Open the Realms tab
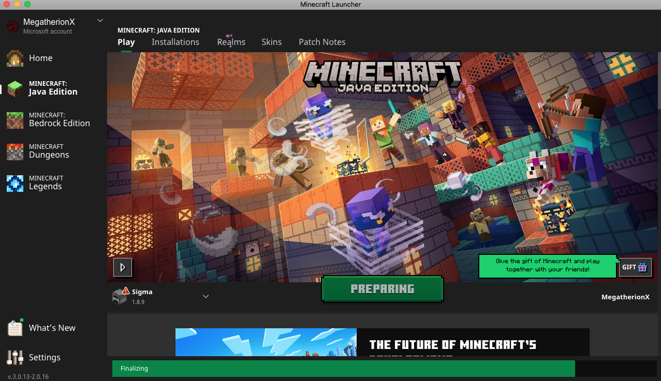Screen dimensions: 661x381 [231, 42]
